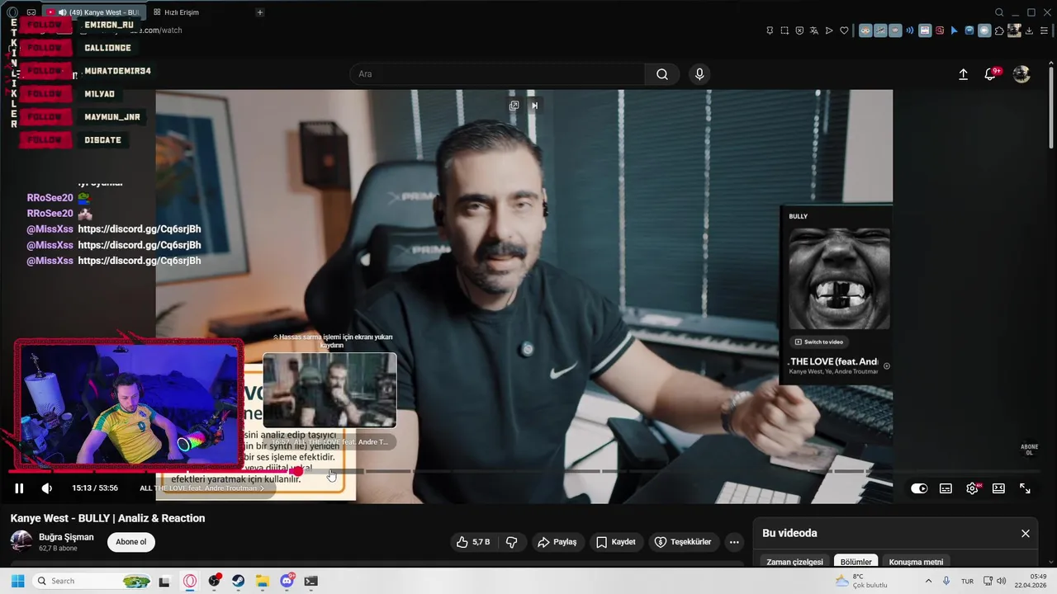Switch to the Kanye West - BULLY browser tab
1057x594 pixels.
(93, 12)
